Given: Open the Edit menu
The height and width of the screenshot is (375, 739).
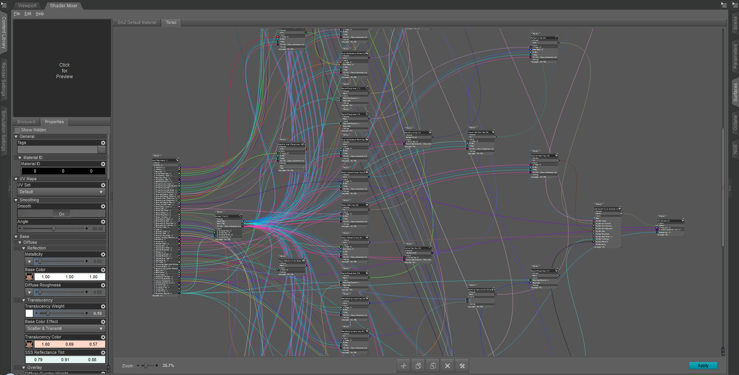Looking at the screenshot, I should click(28, 13).
